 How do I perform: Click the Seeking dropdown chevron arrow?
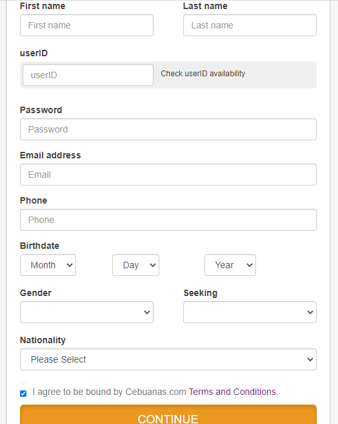(x=310, y=312)
